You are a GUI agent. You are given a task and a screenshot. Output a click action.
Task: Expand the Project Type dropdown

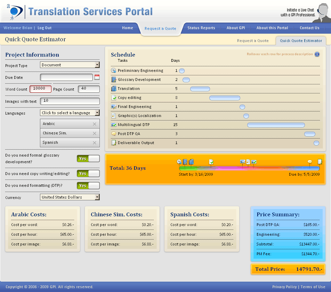coord(70,65)
